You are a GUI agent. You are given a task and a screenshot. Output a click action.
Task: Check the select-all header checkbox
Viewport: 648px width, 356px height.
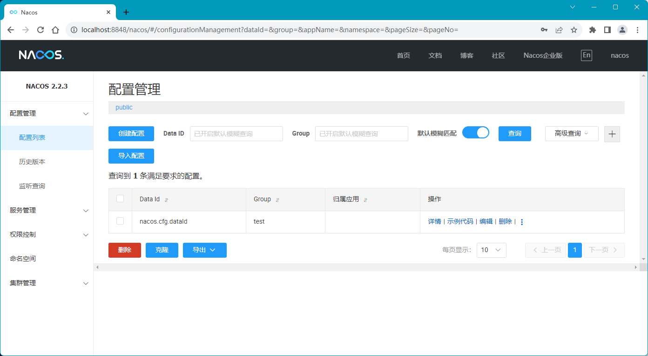pyautogui.click(x=120, y=199)
